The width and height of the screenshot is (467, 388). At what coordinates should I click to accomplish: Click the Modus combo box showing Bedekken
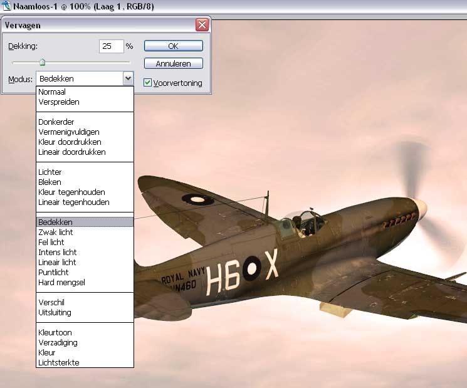click(85, 78)
